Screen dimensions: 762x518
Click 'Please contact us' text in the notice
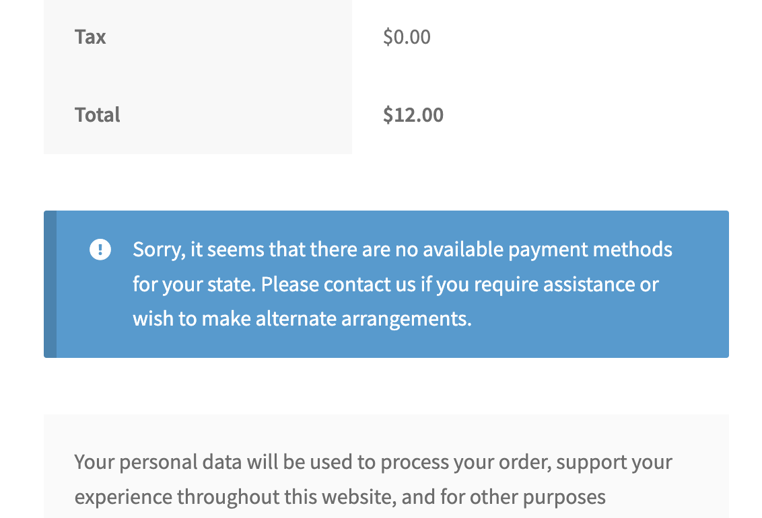point(338,285)
